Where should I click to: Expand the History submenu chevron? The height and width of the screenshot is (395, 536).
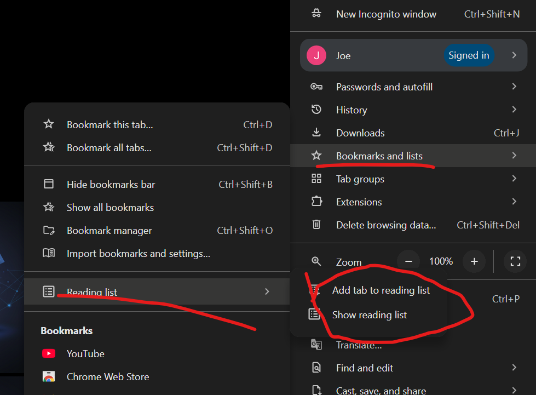(514, 110)
